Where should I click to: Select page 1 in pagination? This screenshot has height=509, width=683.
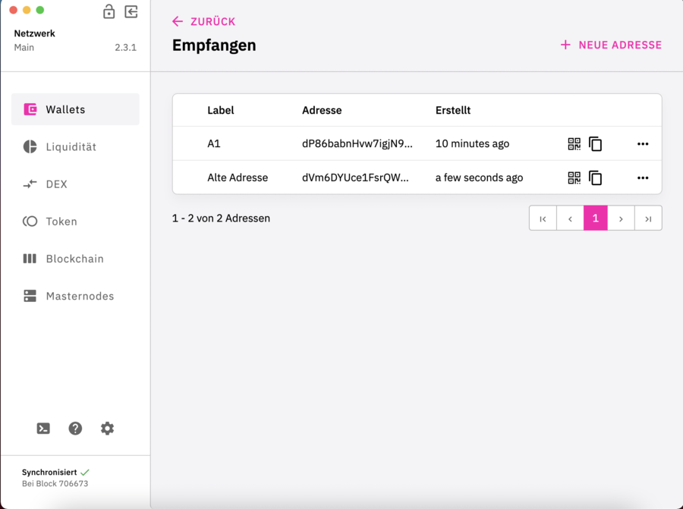pos(595,218)
